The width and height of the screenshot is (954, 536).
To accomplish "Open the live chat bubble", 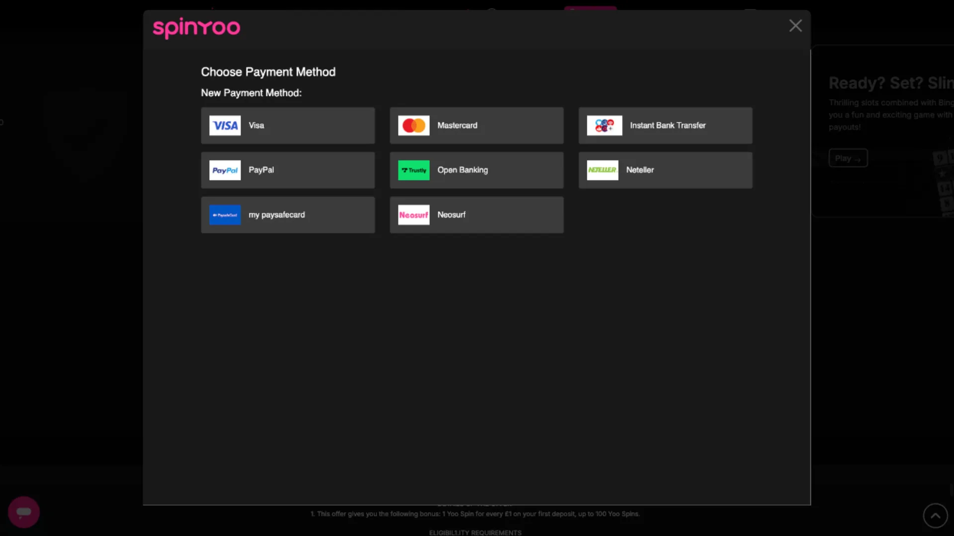I will click(x=24, y=512).
